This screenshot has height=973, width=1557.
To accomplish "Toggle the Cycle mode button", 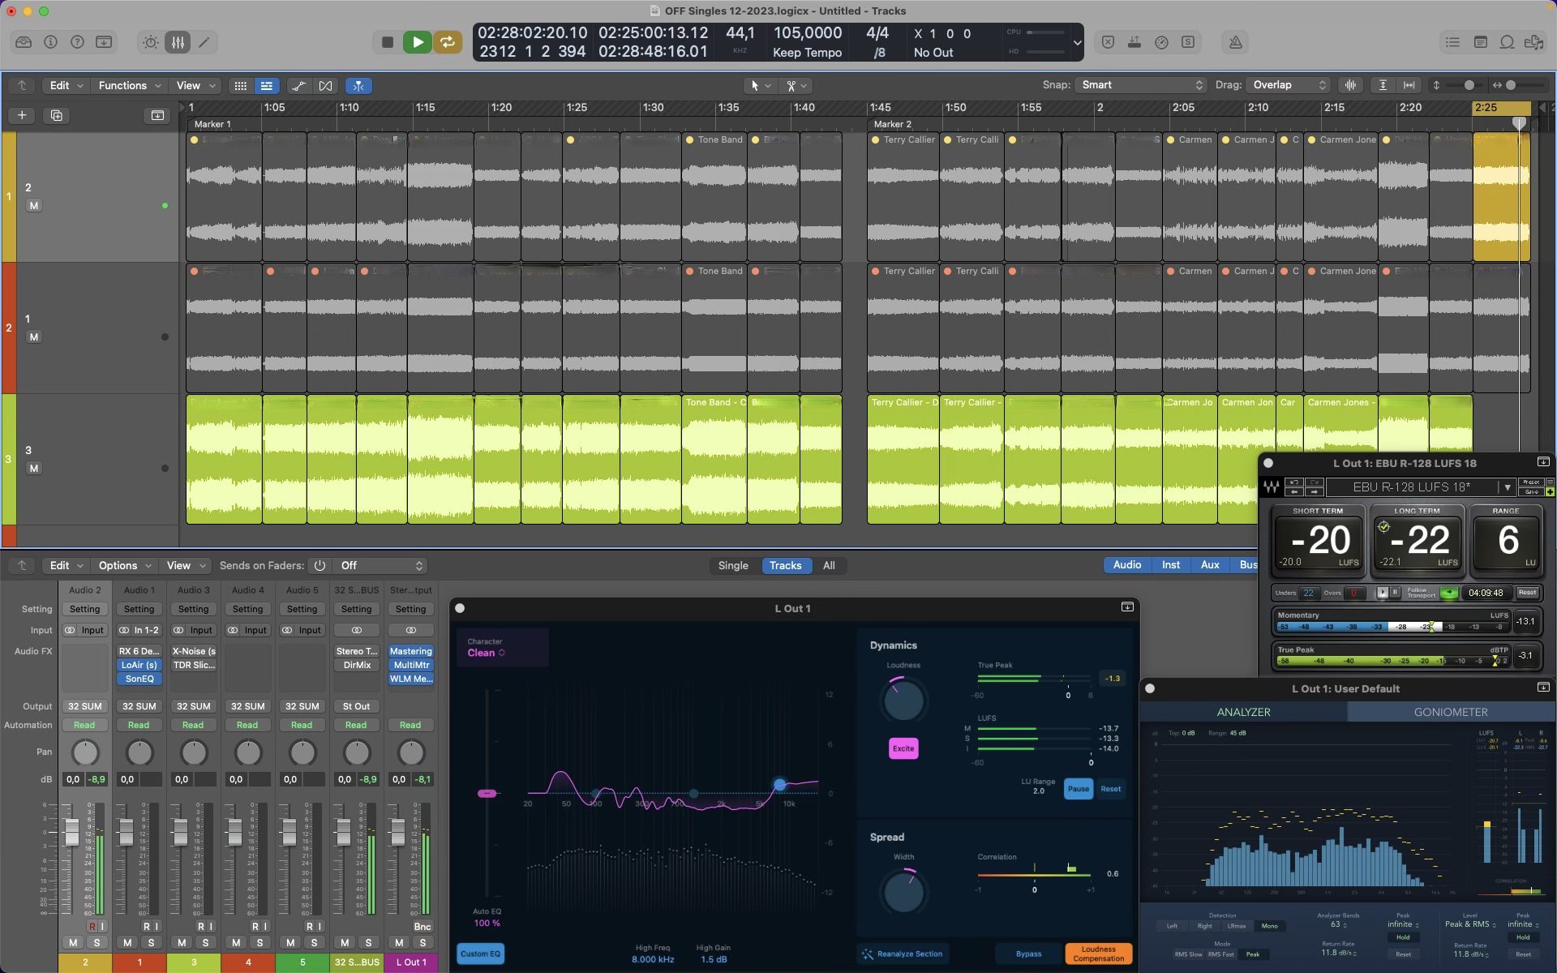I will 447,42.
